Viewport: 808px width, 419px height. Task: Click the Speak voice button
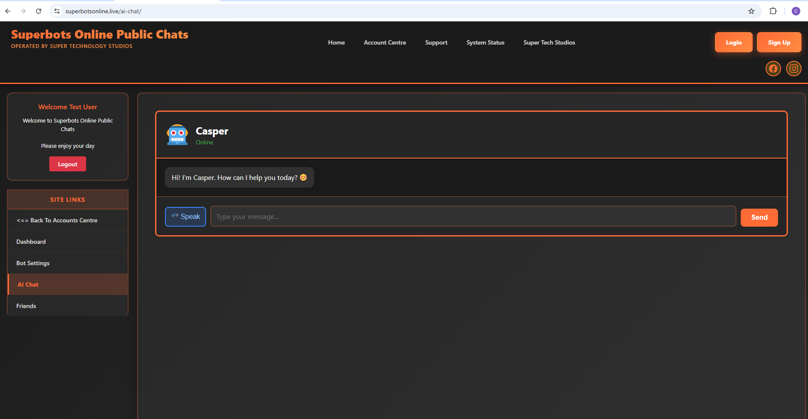click(186, 217)
